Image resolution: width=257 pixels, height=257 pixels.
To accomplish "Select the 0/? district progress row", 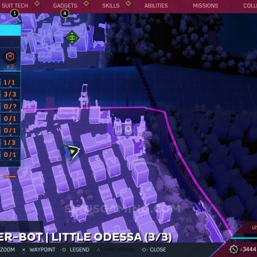I will (9, 106).
